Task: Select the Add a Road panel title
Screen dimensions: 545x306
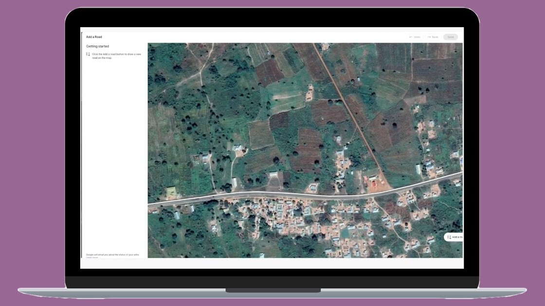Action: [x=94, y=37]
